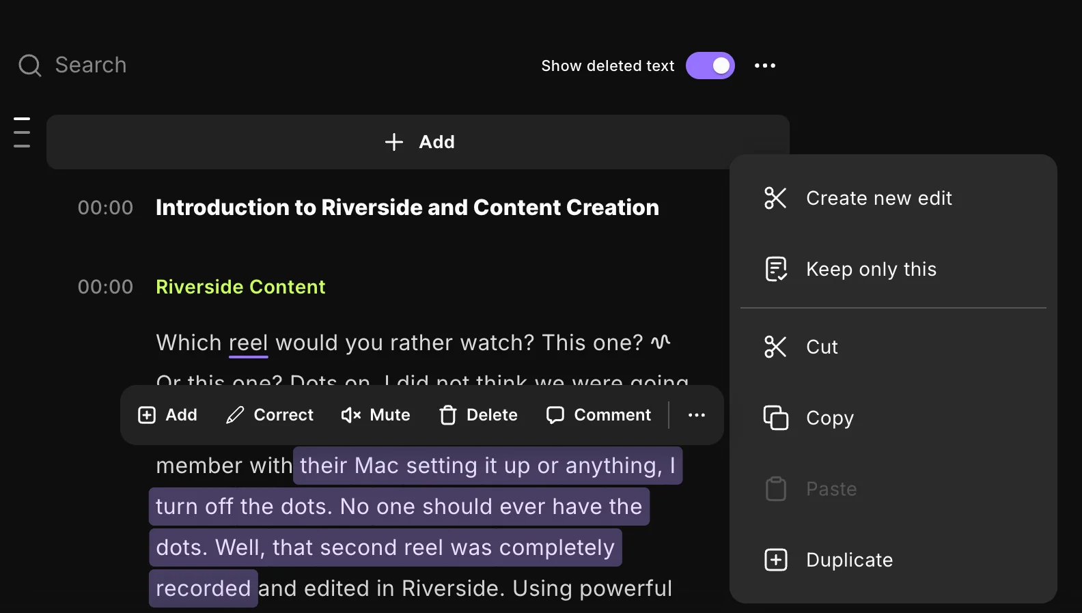
Task: Open the three-dot menu beside Show deleted text
Action: [x=765, y=66]
